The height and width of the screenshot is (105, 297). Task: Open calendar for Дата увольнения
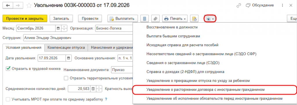(68, 58)
